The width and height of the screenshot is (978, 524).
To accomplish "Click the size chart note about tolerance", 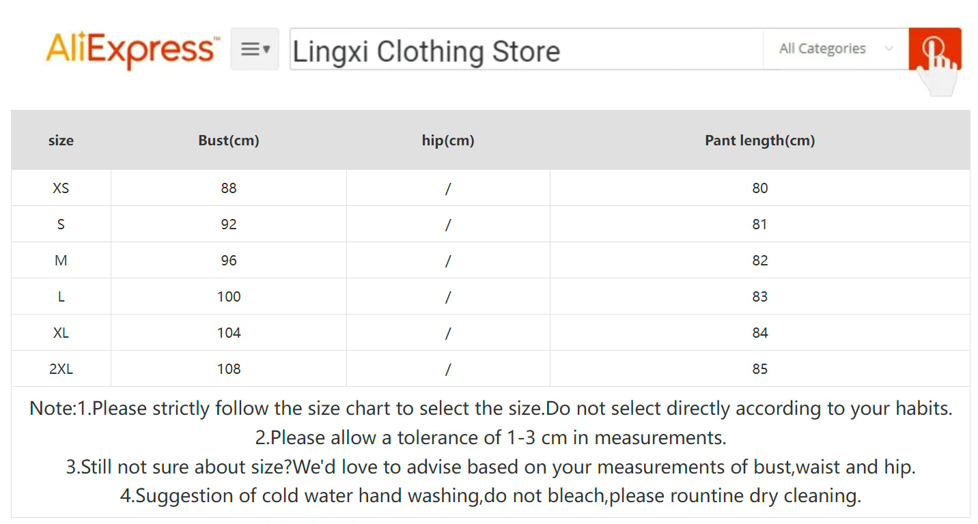I will pos(489,437).
